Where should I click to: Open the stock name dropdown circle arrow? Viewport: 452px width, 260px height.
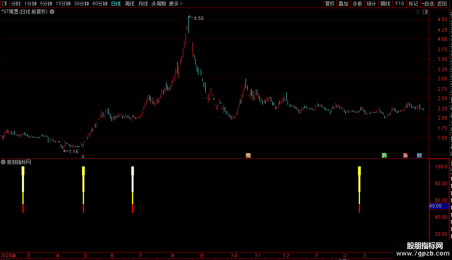pyautogui.click(x=52, y=12)
